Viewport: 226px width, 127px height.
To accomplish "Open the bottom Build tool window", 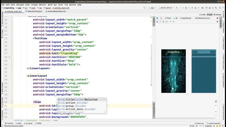I will pyautogui.click(x=18, y=123).
